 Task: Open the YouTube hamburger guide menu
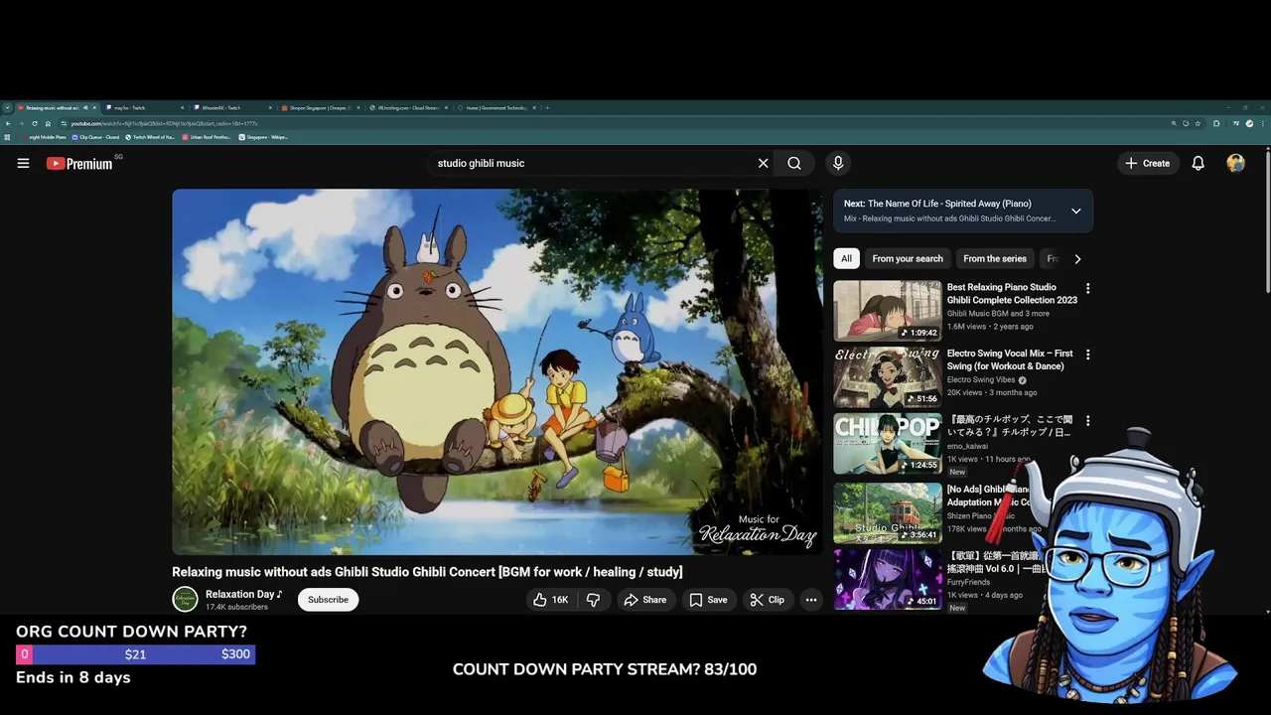[23, 163]
